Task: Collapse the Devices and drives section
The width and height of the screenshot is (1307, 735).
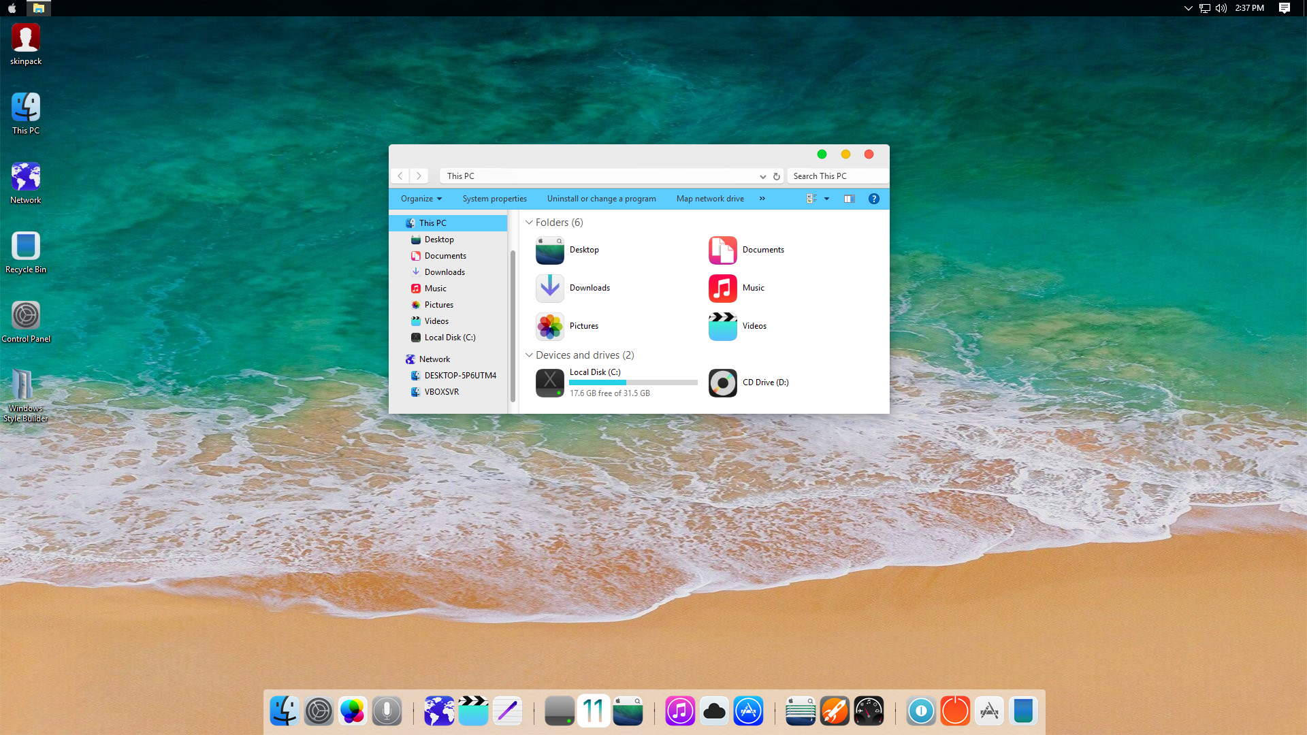Action: (529, 355)
